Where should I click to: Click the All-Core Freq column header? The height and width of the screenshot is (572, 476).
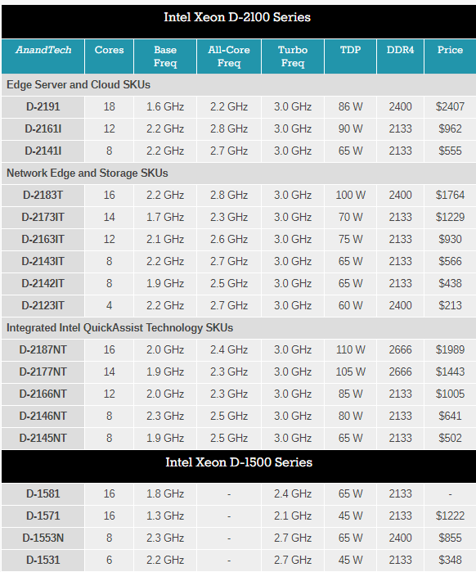tap(229, 56)
